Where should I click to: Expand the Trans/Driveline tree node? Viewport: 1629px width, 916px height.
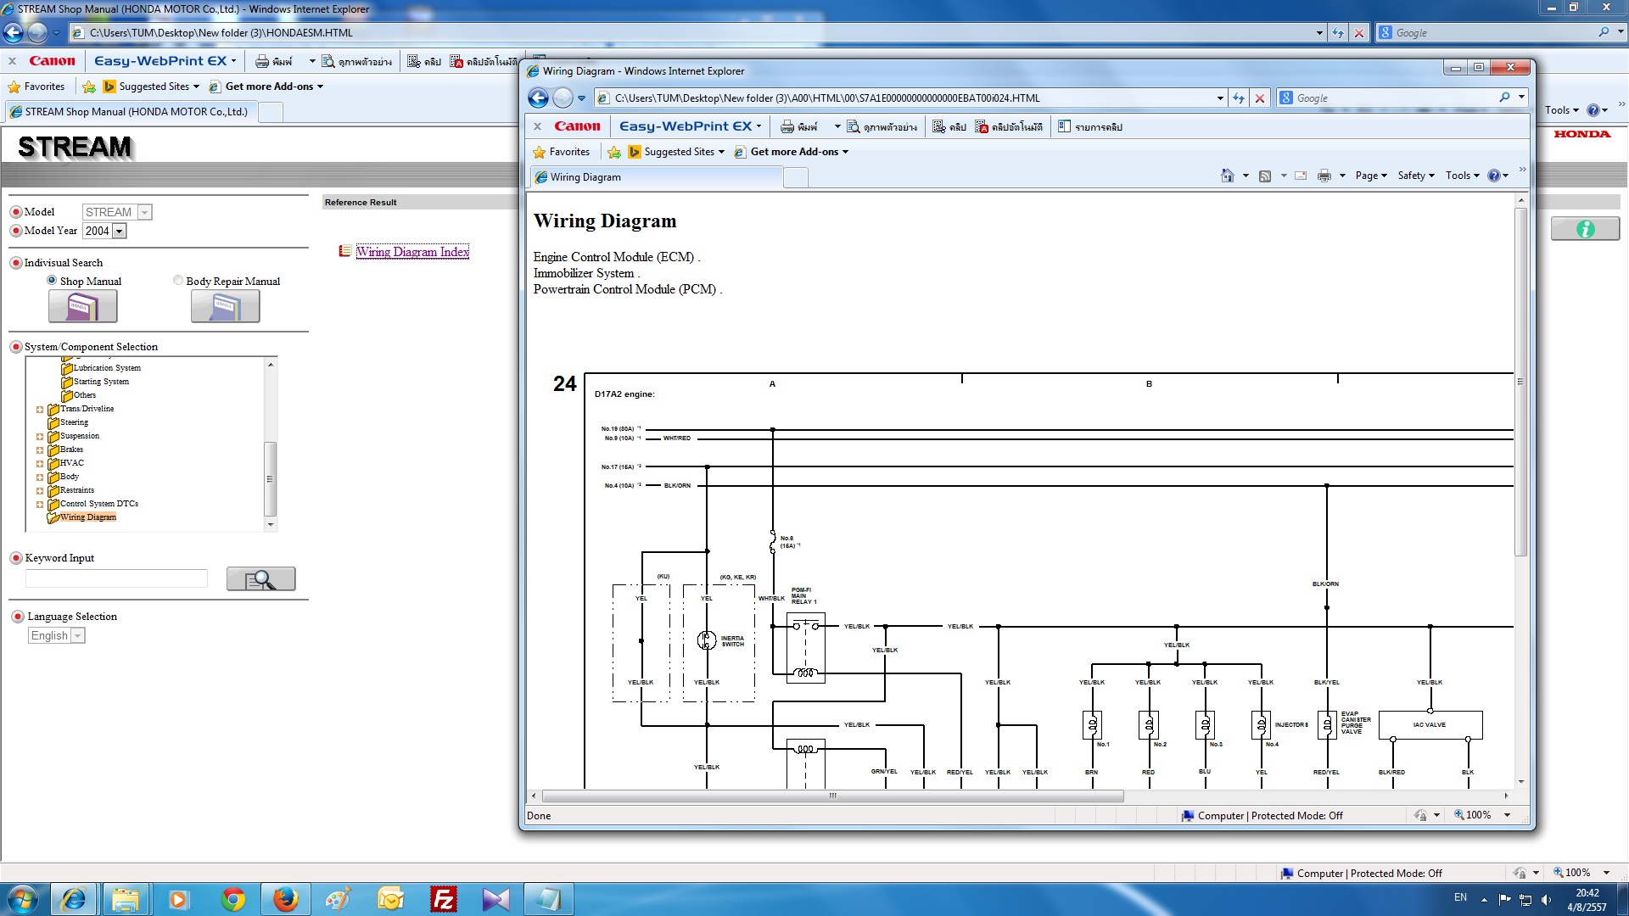click(39, 410)
